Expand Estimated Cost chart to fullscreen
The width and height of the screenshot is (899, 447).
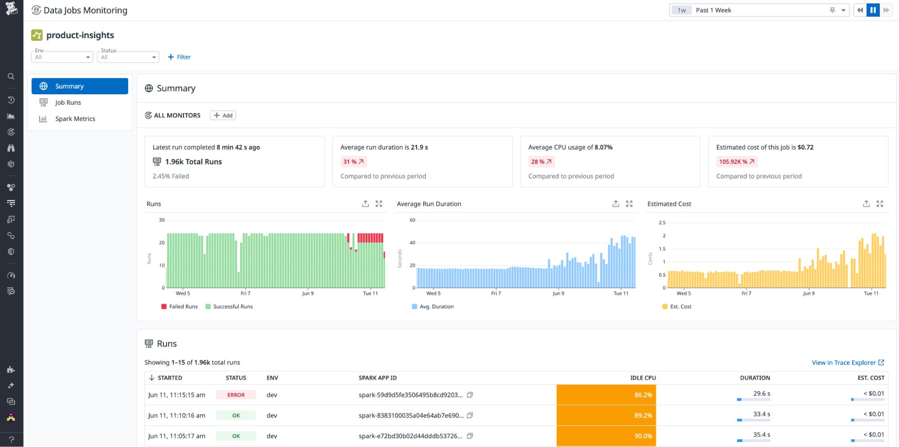880,204
